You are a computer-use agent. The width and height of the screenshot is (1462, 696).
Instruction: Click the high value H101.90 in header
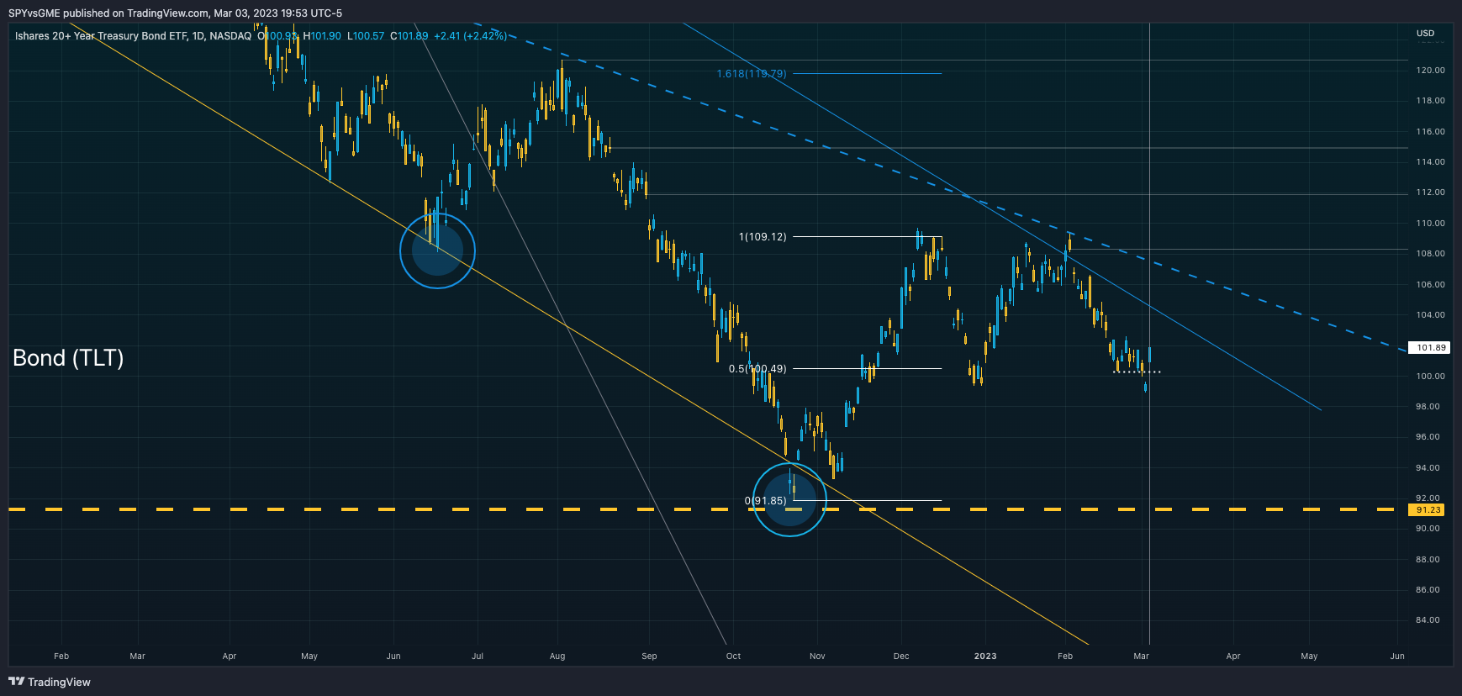pyautogui.click(x=322, y=36)
